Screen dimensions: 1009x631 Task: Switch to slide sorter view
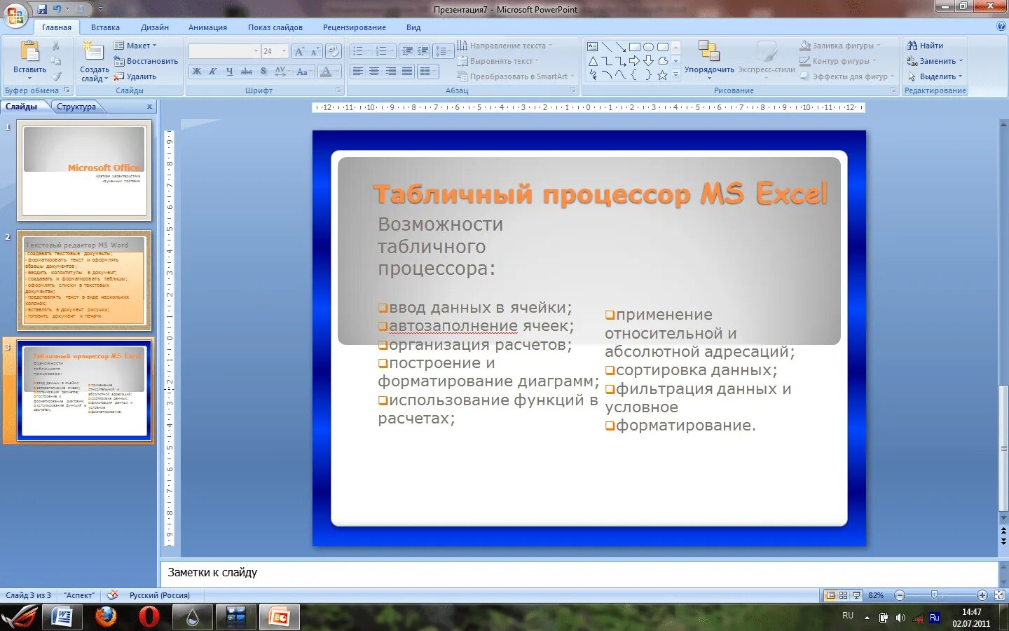tap(844, 595)
